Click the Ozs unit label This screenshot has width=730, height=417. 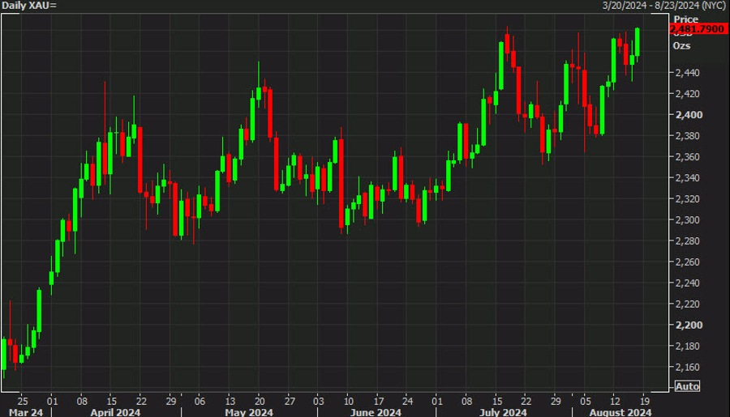tap(681, 45)
